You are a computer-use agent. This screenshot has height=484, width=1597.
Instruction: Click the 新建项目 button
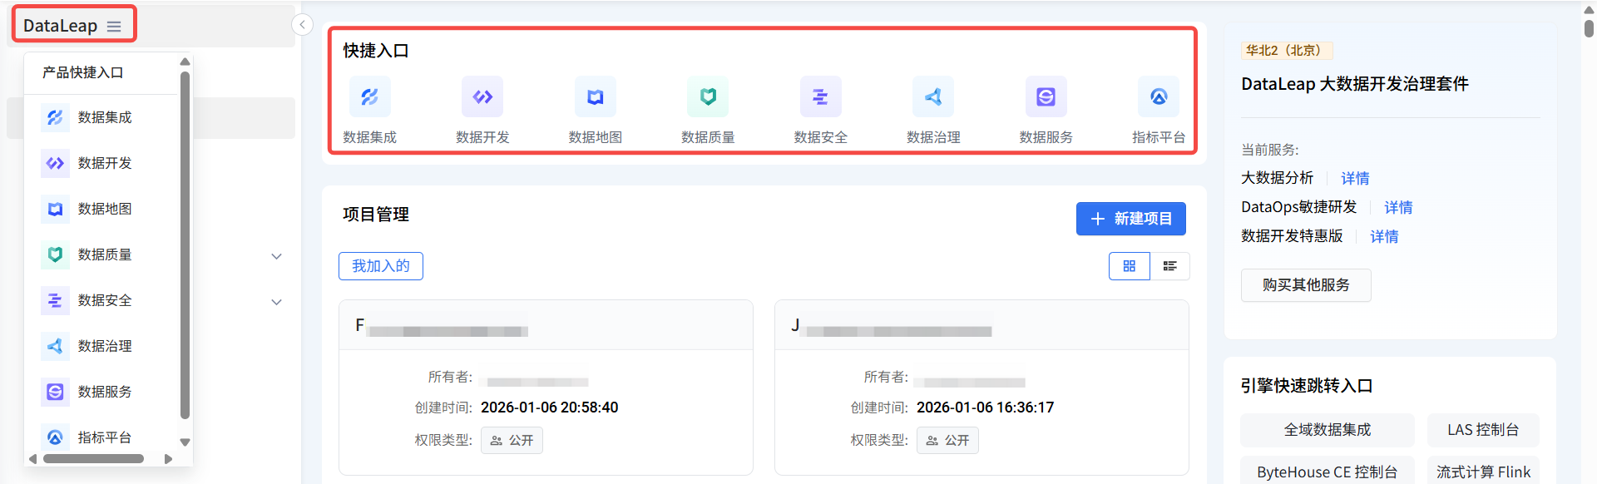click(1131, 219)
